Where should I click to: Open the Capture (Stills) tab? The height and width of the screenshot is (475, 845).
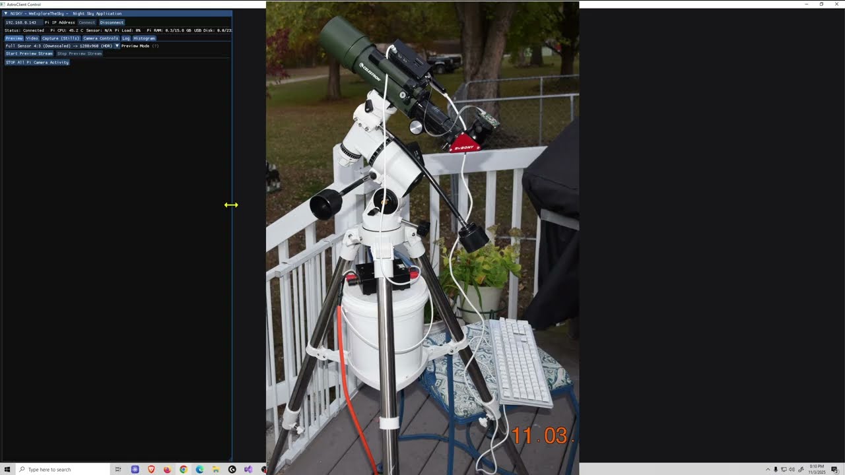(x=61, y=38)
